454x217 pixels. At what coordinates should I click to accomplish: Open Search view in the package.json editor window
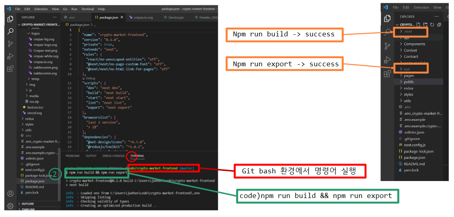[x=11, y=31]
